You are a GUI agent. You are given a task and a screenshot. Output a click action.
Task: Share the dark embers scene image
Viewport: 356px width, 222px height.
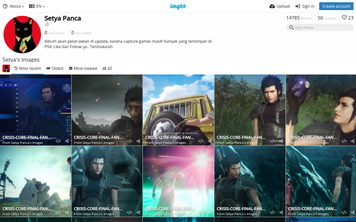click(138, 141)
